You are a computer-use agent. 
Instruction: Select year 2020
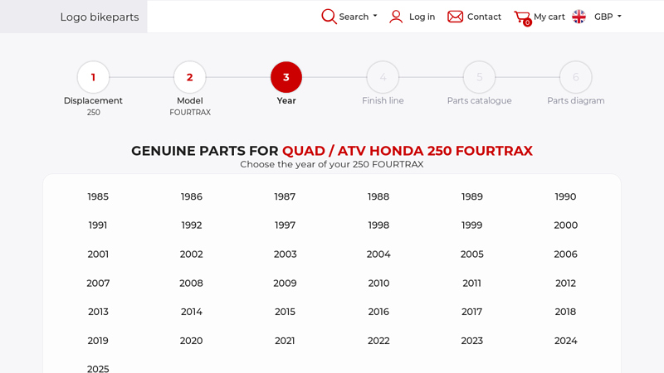tap(192, 341)
